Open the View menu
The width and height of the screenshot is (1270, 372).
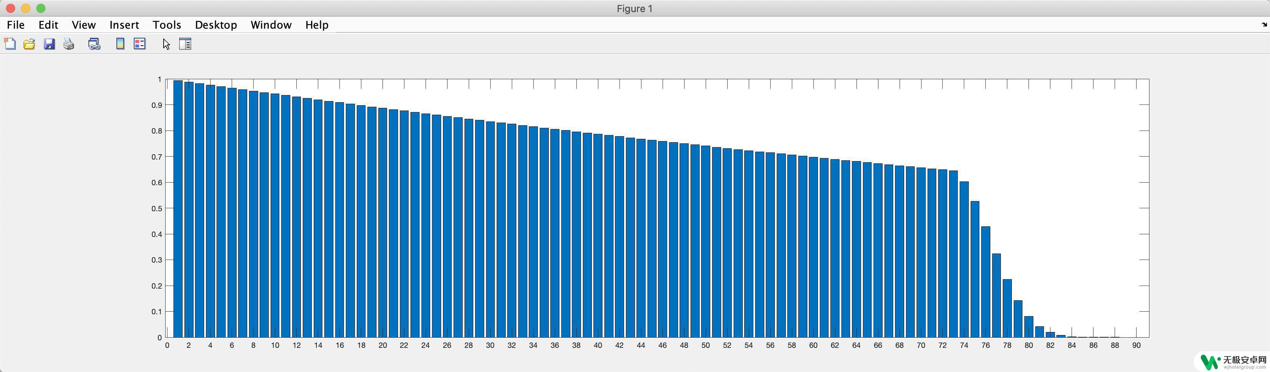[84, 25]
